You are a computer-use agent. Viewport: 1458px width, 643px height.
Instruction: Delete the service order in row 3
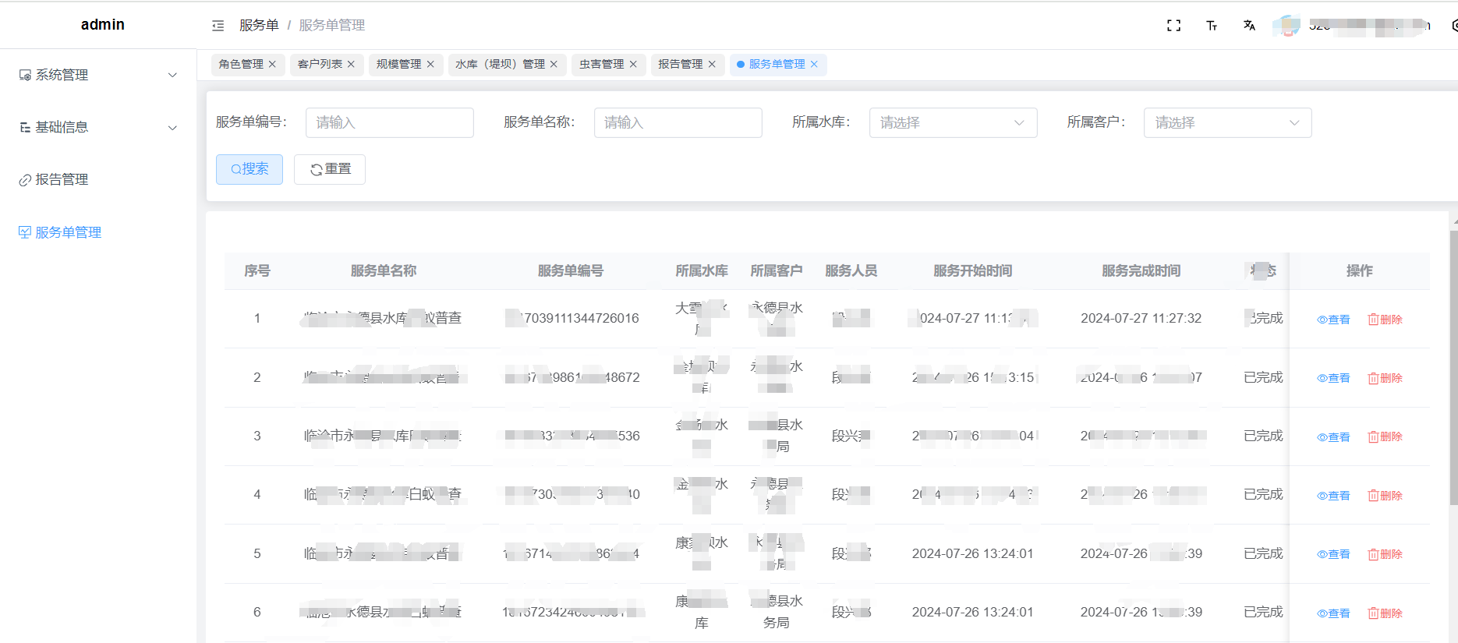[1385, 437]
